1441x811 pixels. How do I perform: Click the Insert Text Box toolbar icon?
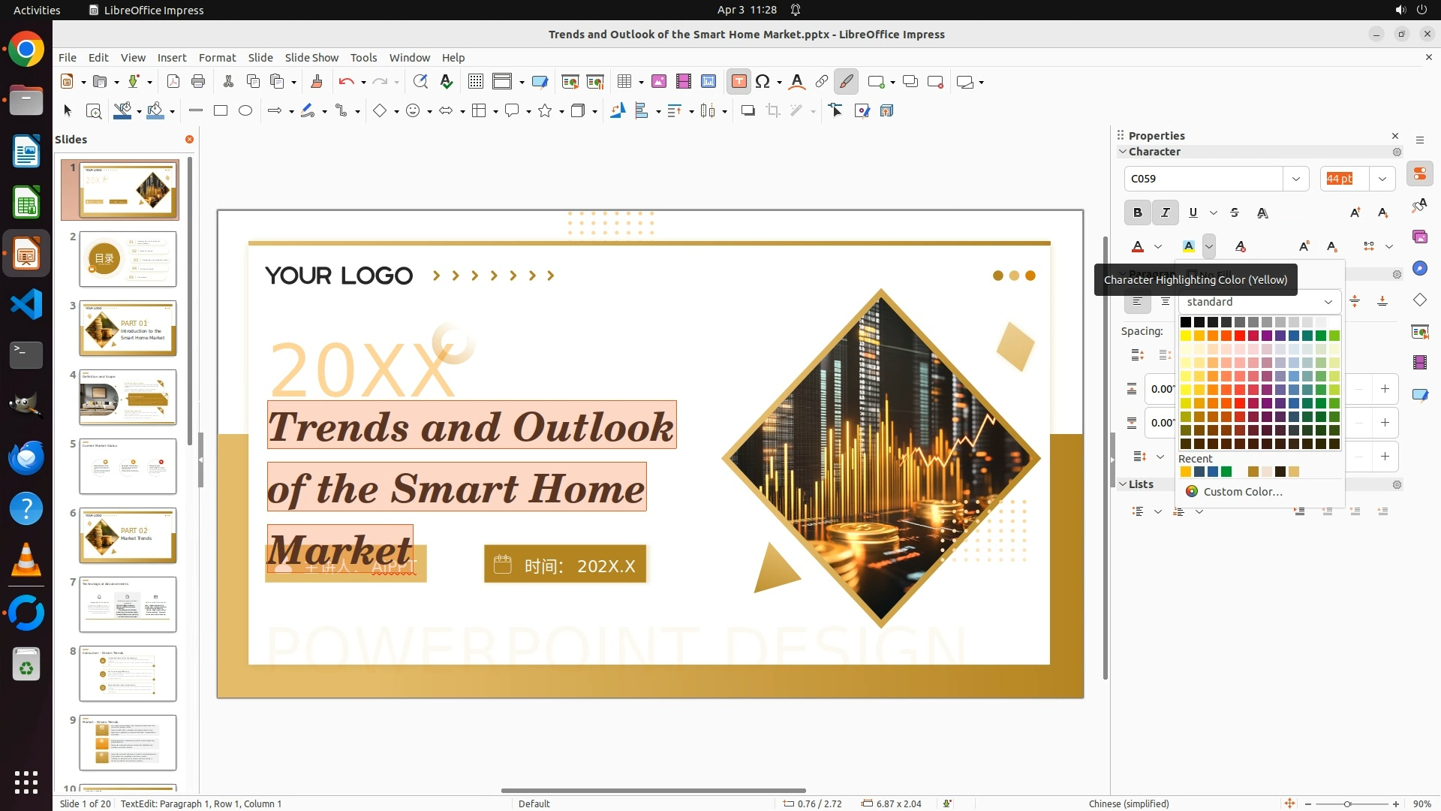click(739, 82)
